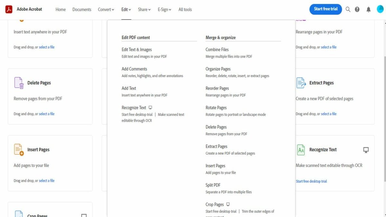Choose Insert Pages in the dropdown menu
This screenshot has height=217, width=386.
click(x=216, y=166)
